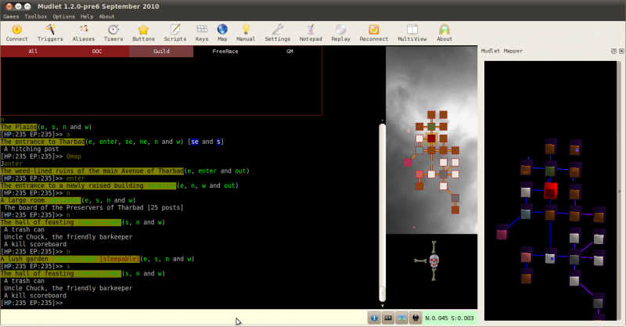This screenshot has width=626, height=327.
Task: Open the Map globe icon
Action: tap(222, 33)
